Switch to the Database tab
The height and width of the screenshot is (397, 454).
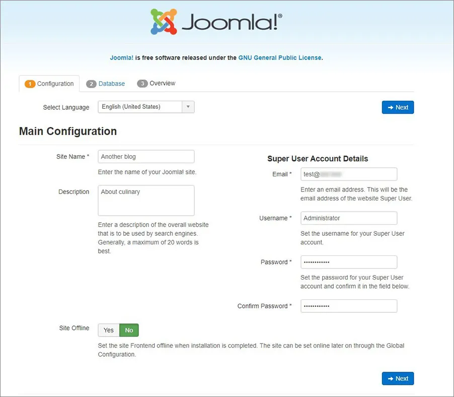(x=111, y=84)
